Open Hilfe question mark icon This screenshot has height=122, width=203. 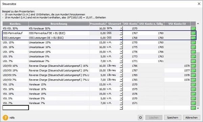tap(5, 118)
